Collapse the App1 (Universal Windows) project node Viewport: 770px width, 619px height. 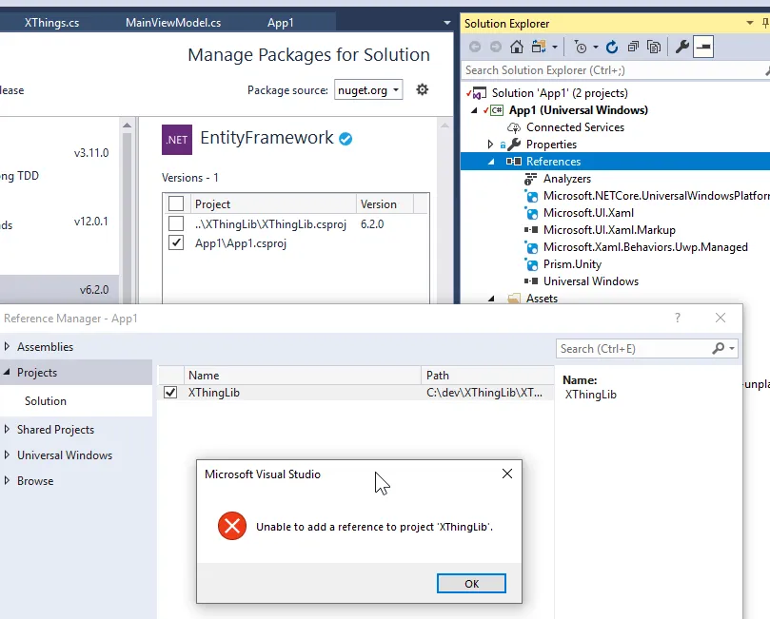(474, 110)
